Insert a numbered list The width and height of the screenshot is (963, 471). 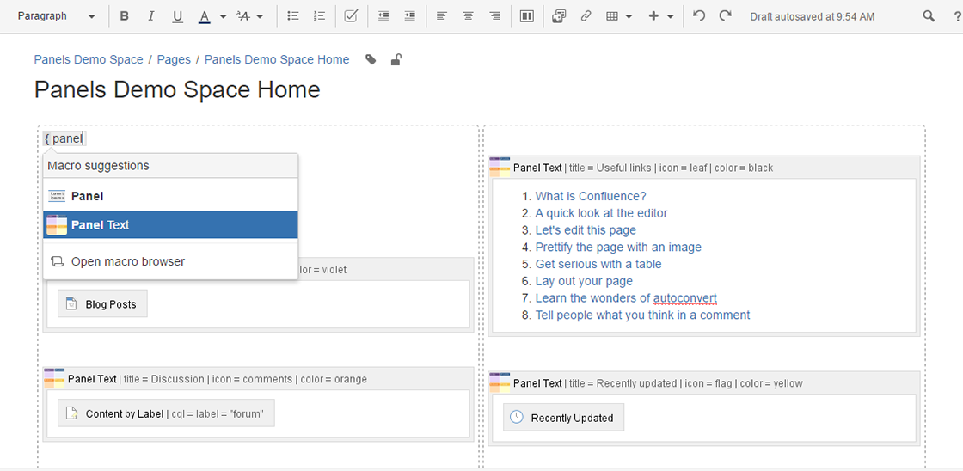click(x=319, y=16)
